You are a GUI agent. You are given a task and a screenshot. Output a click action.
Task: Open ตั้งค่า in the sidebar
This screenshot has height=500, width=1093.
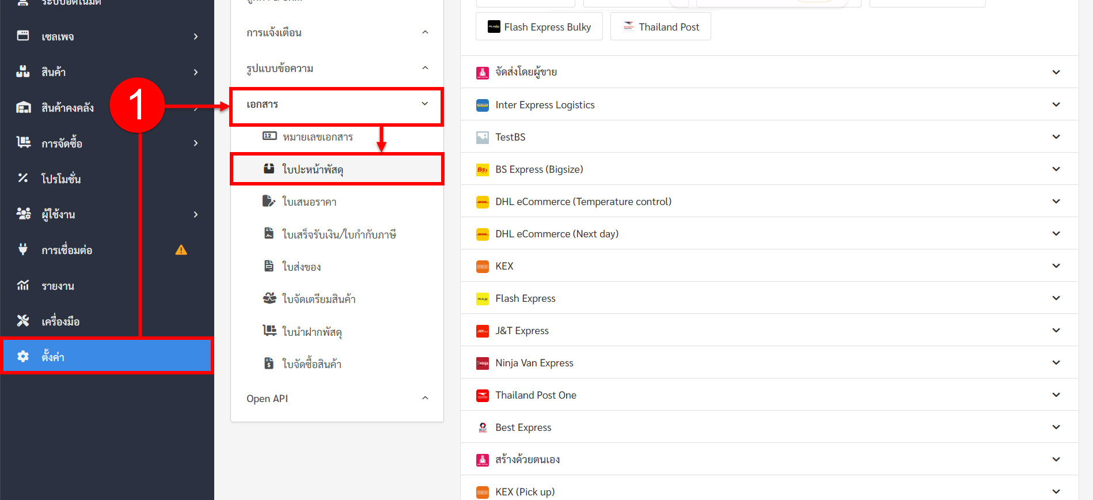[x=107, y=357]
